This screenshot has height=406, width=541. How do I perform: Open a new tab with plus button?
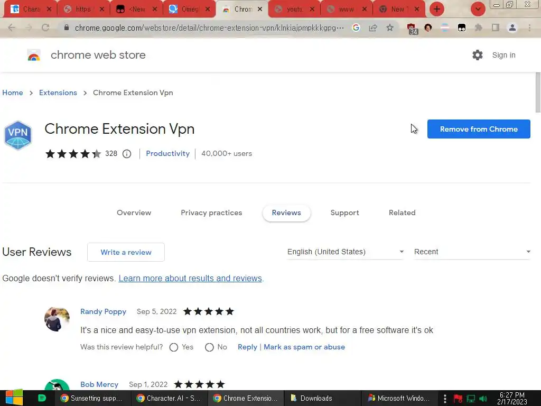pyautogui.click(x=437, y=9)
